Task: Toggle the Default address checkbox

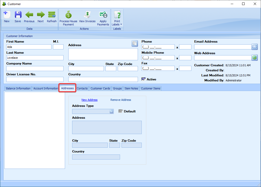Action: 121,111
